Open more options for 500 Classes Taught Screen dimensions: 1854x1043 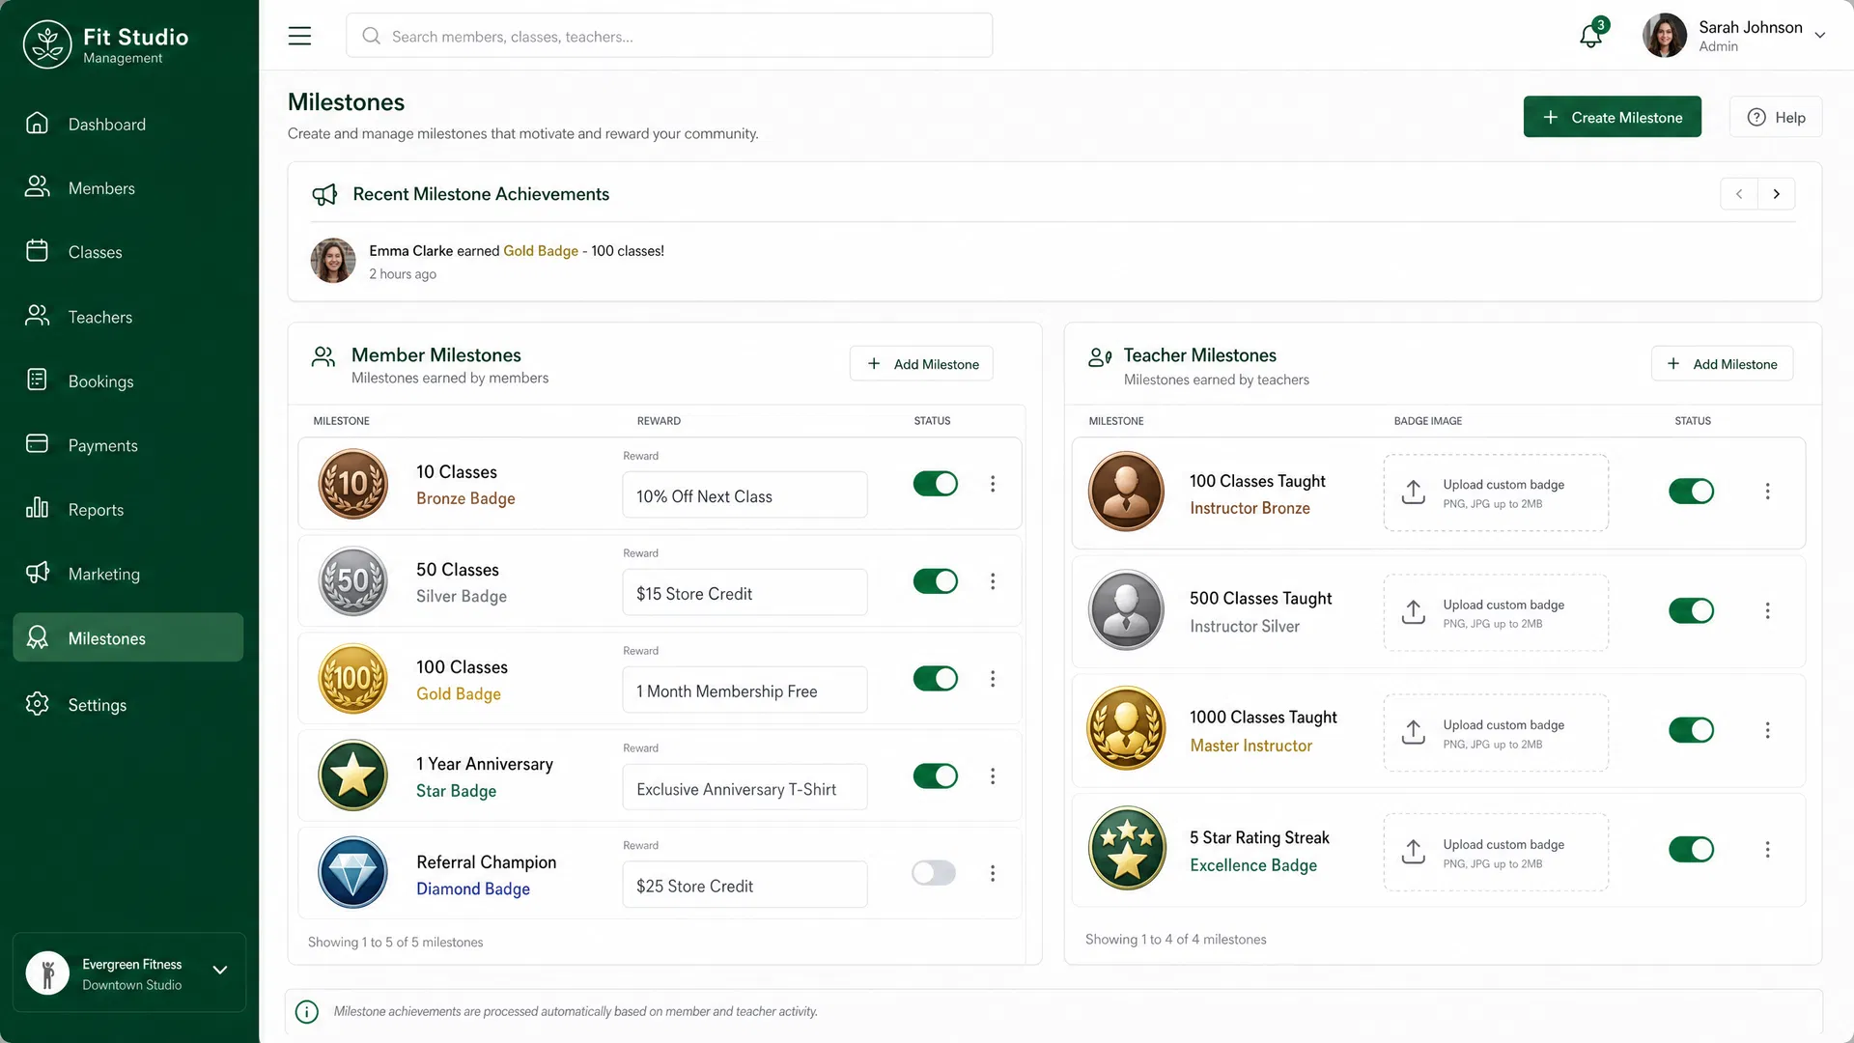(x=1768, y=610)
